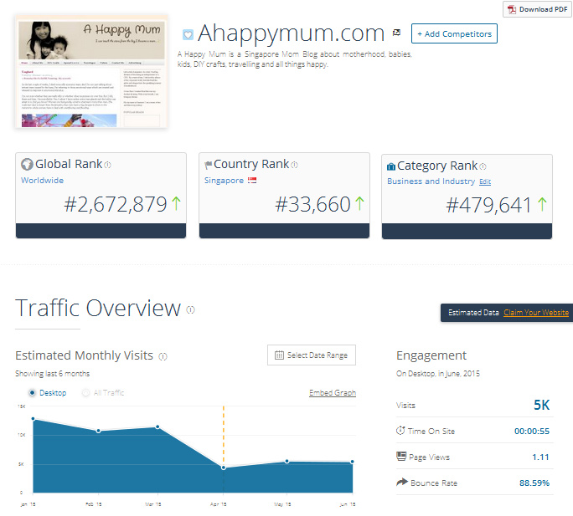Open Business and Industry category link
Screen dimensions: 573x516
click(x=431, y=181)
